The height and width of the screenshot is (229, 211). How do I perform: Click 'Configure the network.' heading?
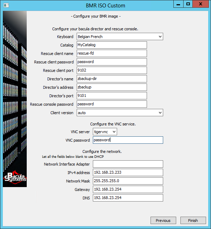coord(102,151)
